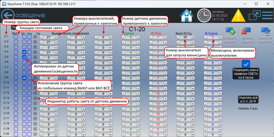274x137 pixels.
Task: Uncheck the ДД checkbox in row C-4
Action: pos(24,52)
